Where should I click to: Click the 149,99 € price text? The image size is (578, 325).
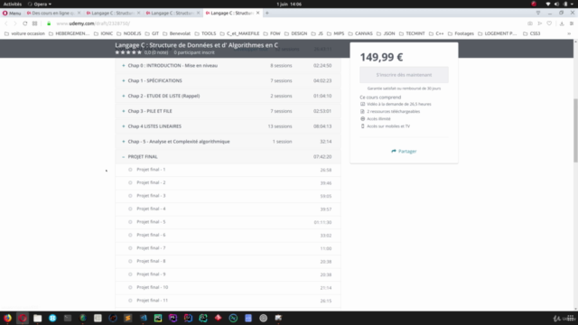[x=381, y=57]
